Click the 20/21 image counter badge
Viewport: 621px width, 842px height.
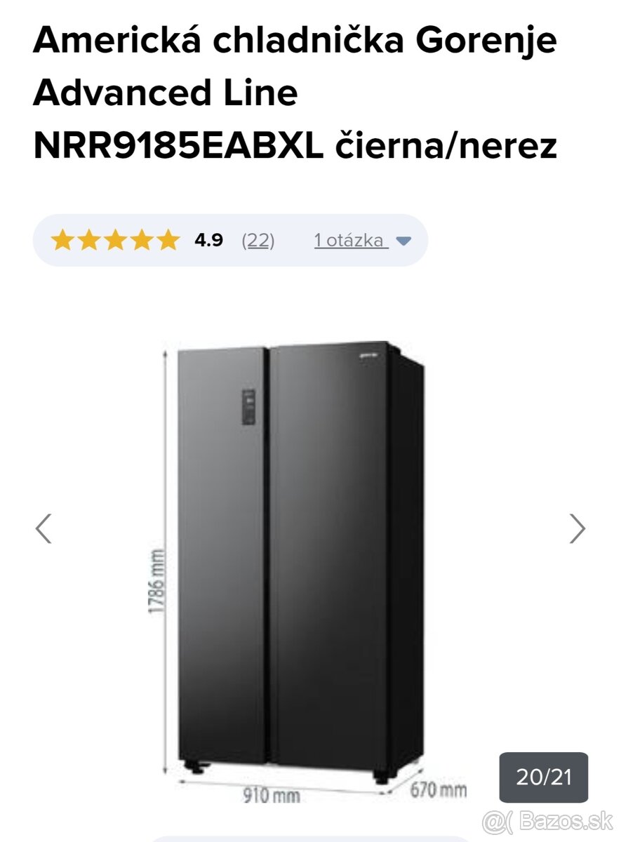pyautogui.click(x=544, y=777)
